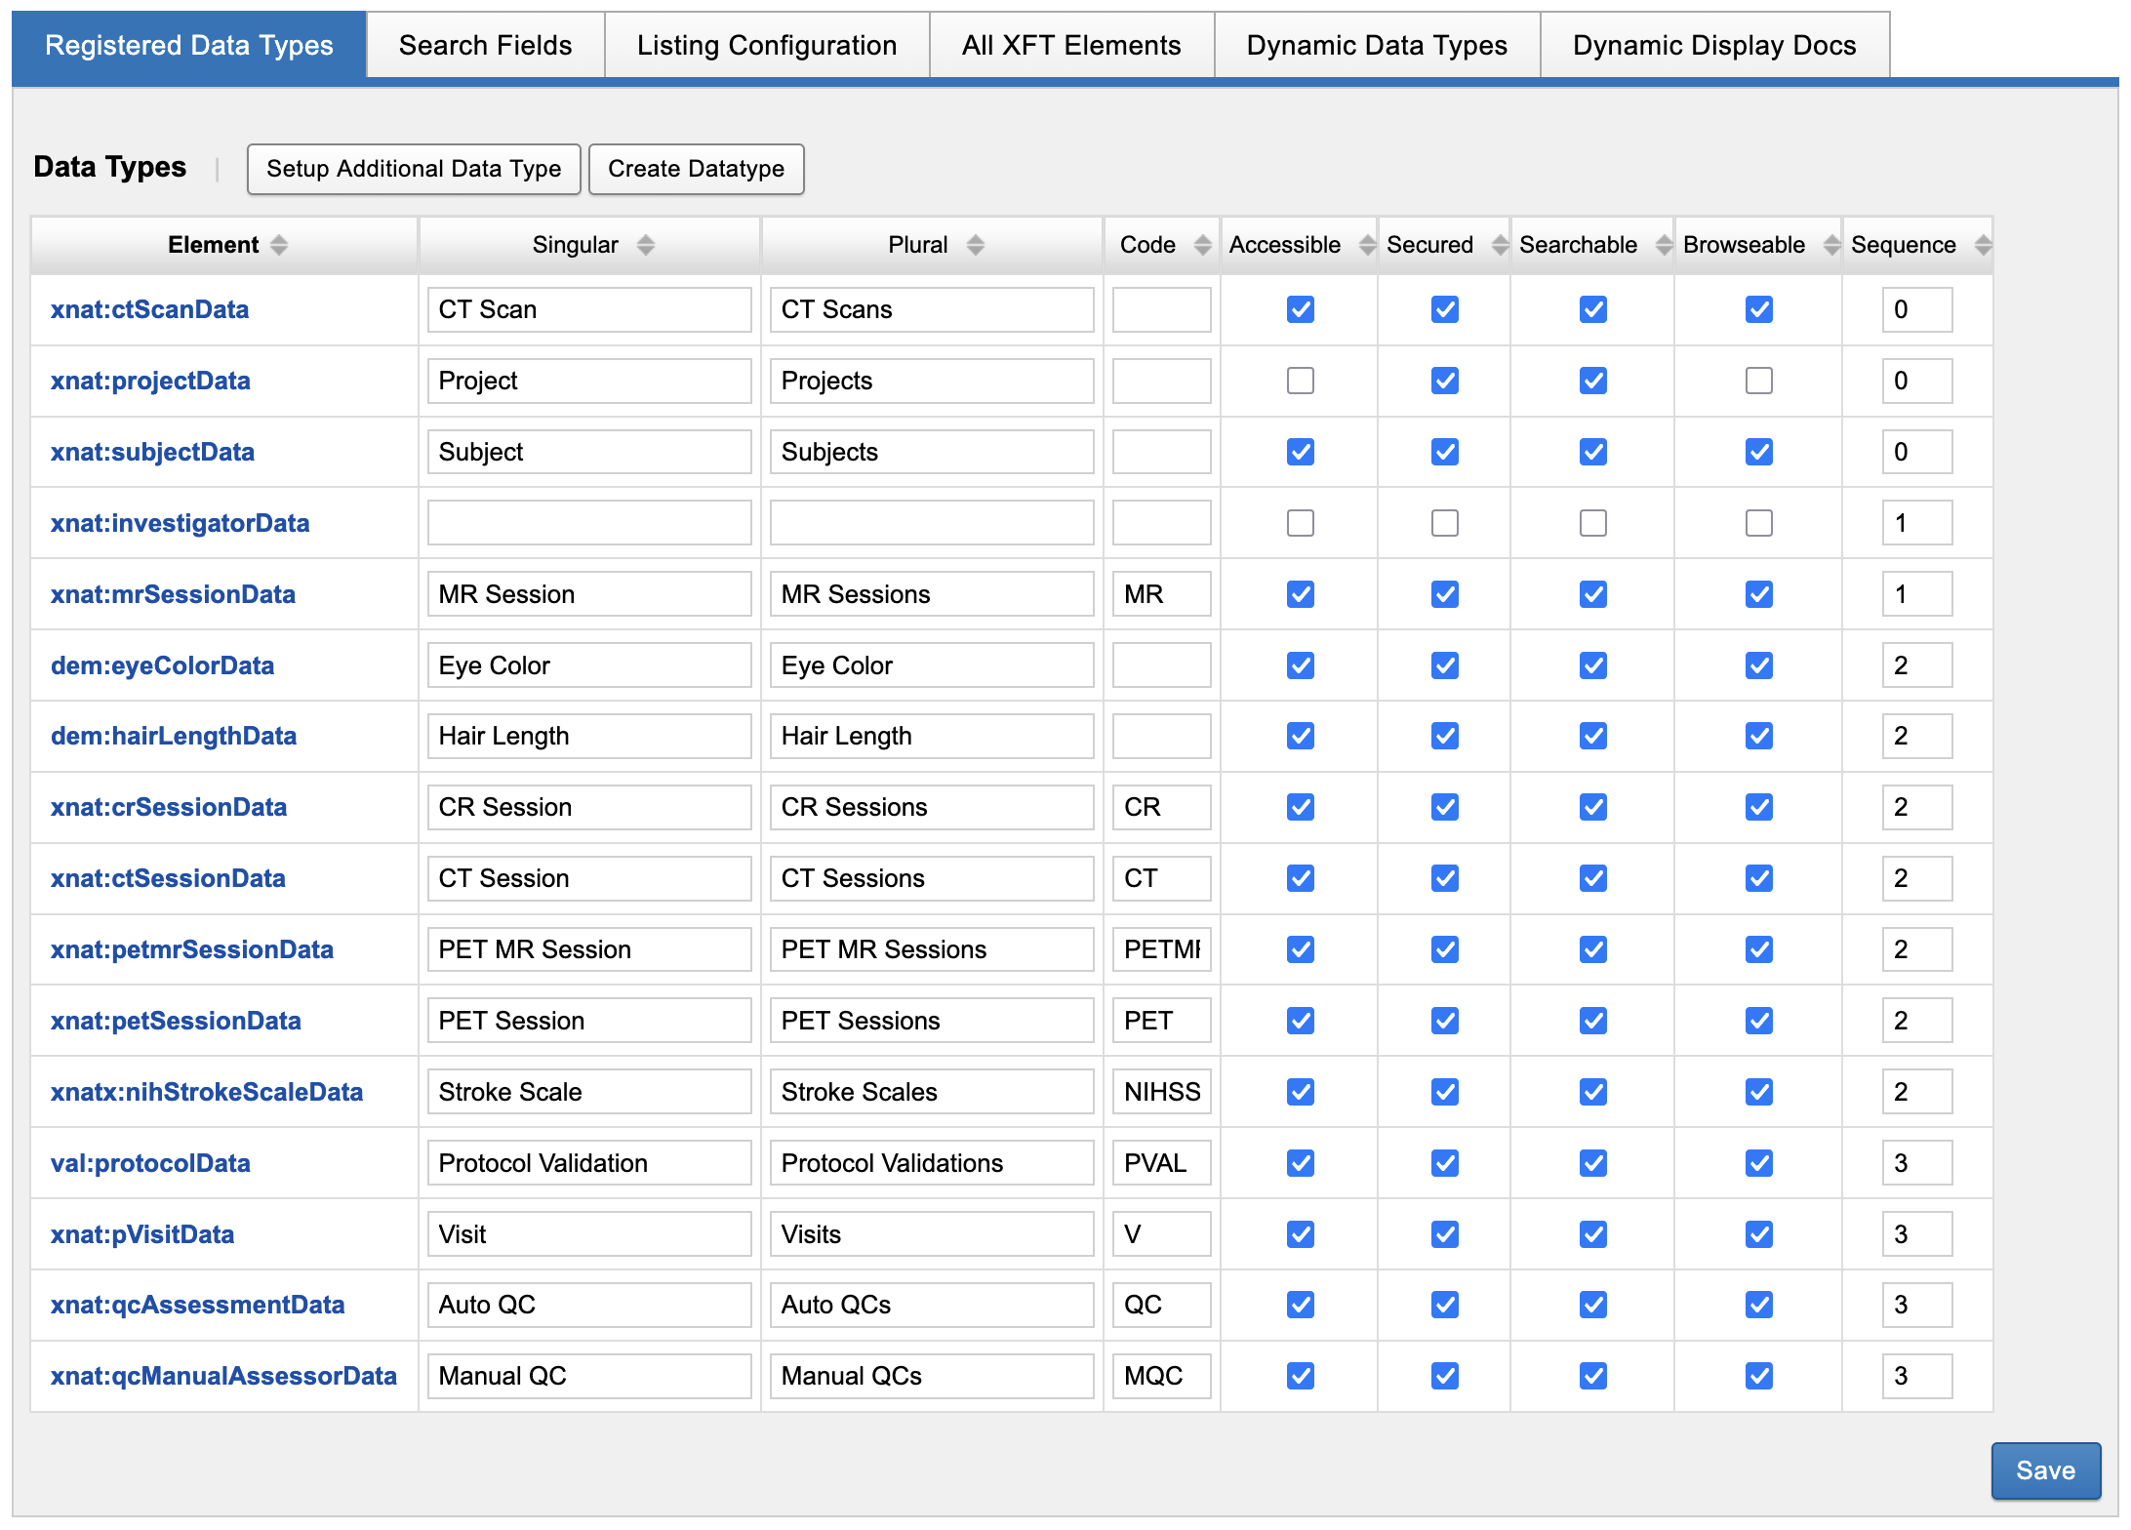Uncheck Browseable for xnat:qcManualAssessorData

1759,1376
